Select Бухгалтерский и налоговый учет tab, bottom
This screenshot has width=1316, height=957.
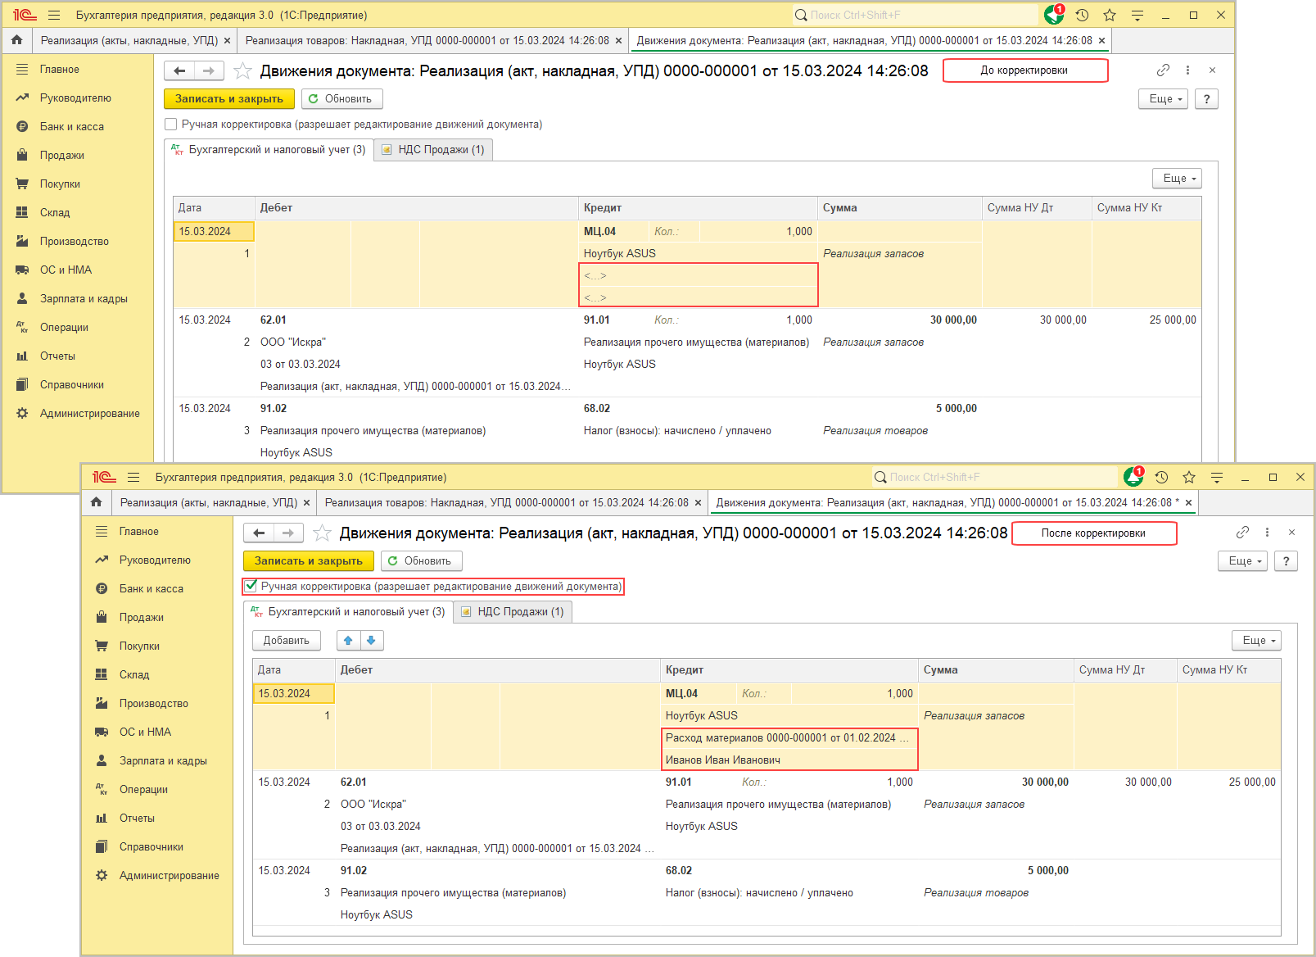[348, 612]
